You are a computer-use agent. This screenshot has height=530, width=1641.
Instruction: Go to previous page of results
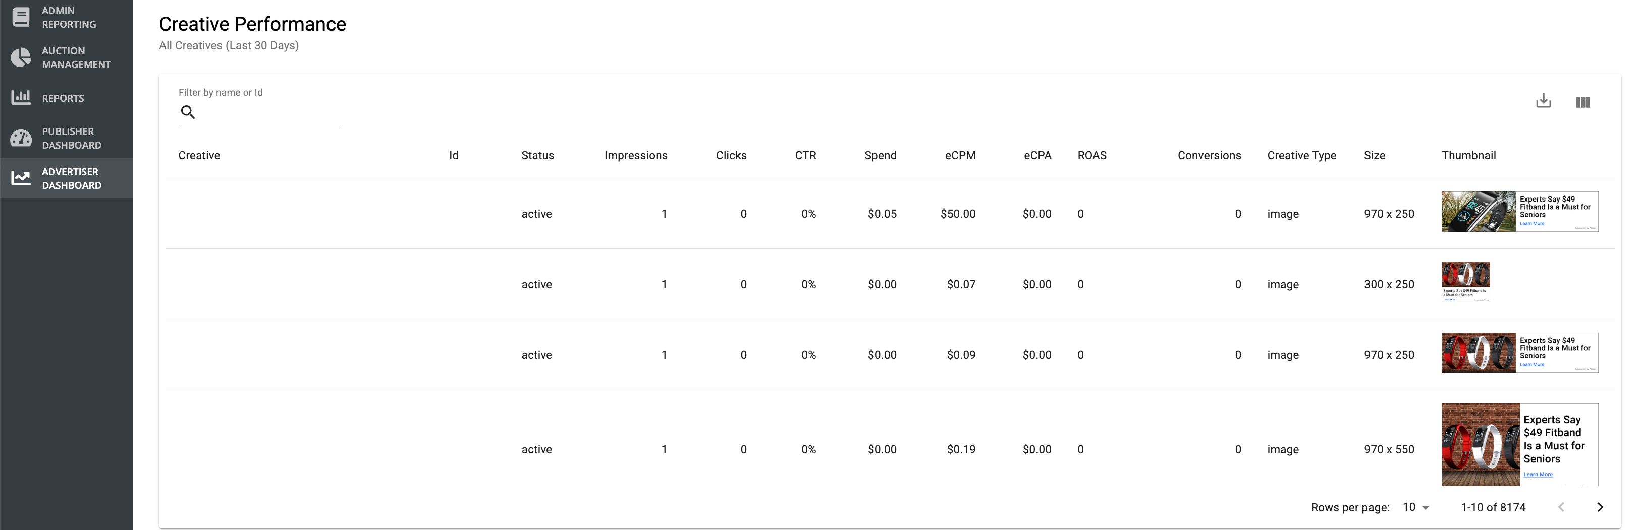point(1561,507)
